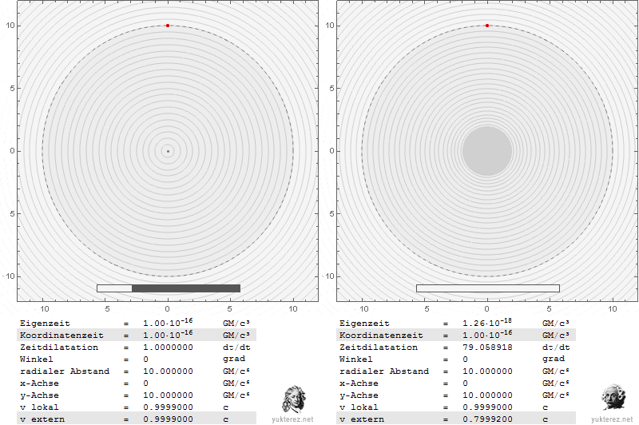Click the right v extern value 0.7999200

(x=489, y=419)
